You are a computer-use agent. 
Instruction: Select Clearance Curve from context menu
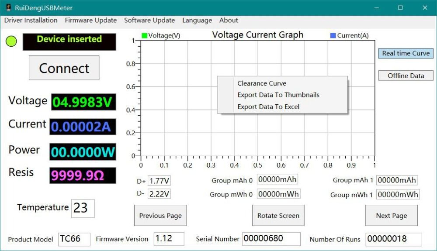coord(262,83)
